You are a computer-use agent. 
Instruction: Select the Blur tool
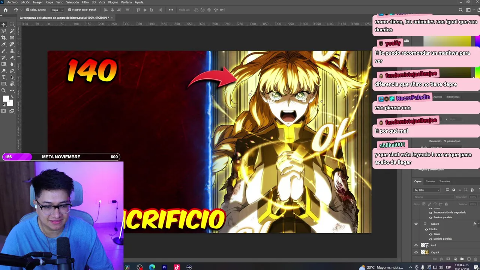tap(12, 64)
